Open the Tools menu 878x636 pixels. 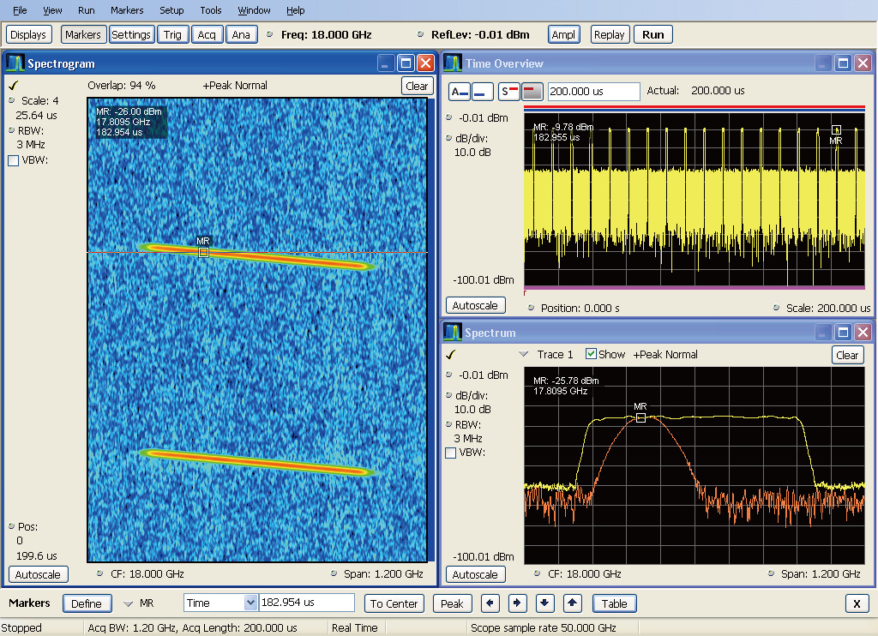coord(211,10)
